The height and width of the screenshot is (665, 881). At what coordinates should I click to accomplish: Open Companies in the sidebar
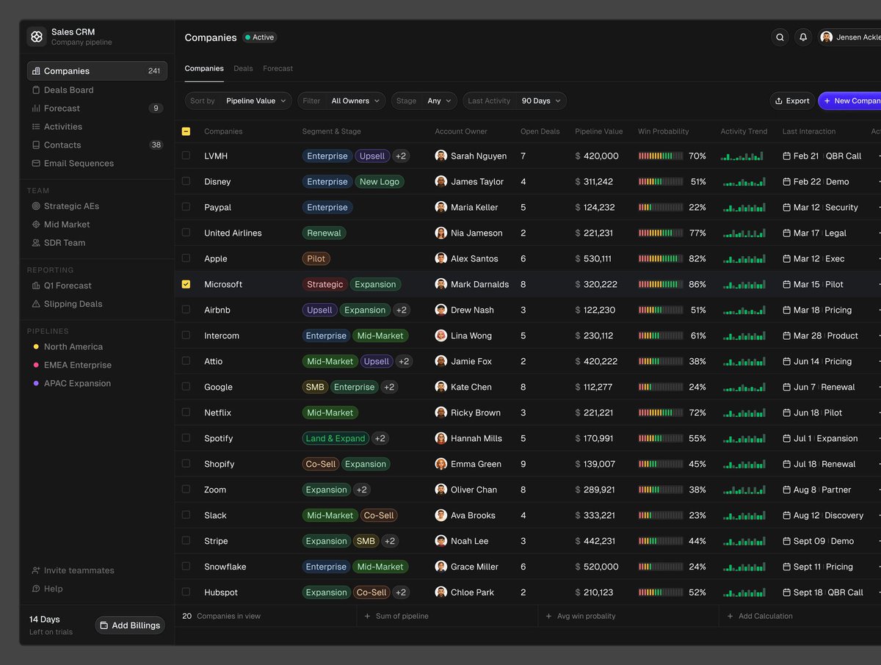point(97,71)
